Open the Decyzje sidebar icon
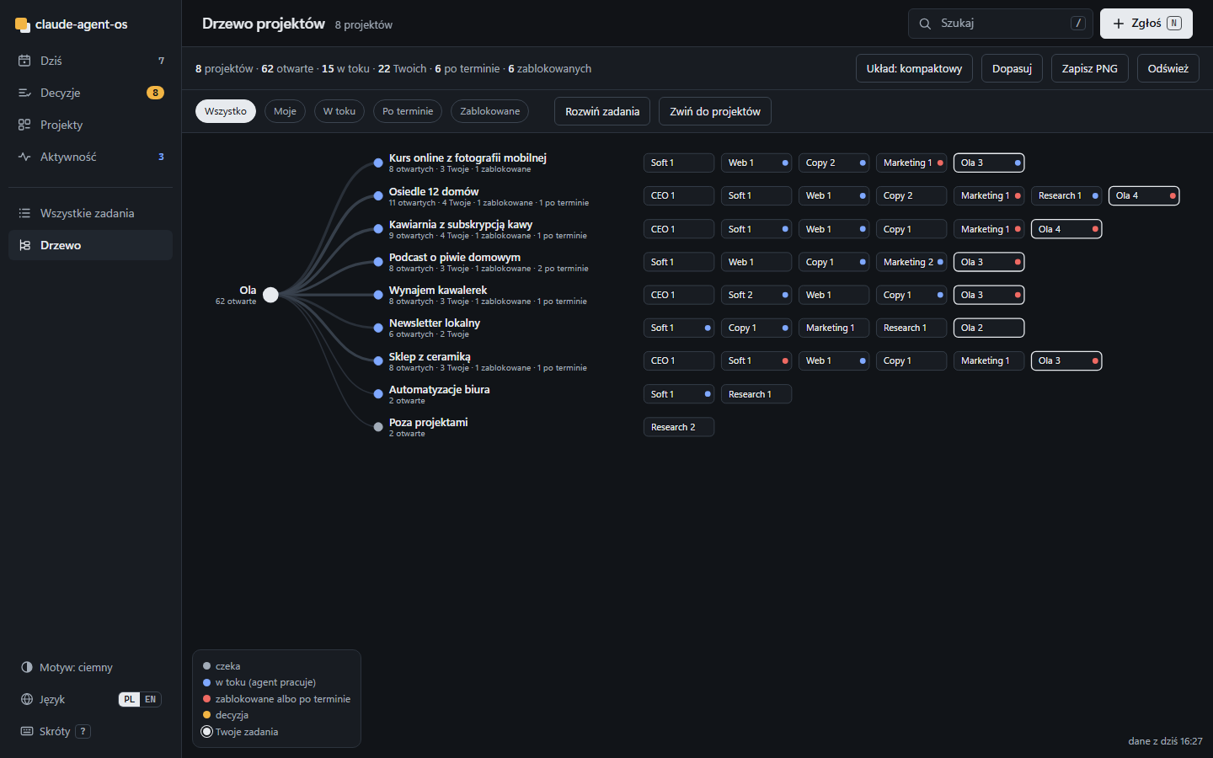Screen dimensions: 1213x758 [24, 93]
